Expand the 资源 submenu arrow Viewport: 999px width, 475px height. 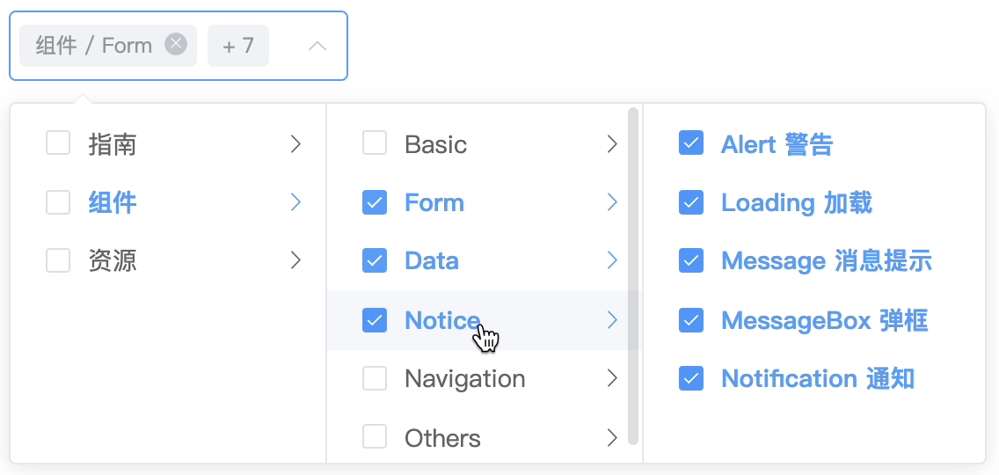pyautogui.click(x=295, y=260)
